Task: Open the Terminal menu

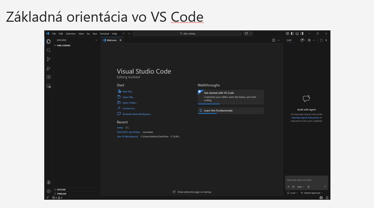Action: pos(104,34)
